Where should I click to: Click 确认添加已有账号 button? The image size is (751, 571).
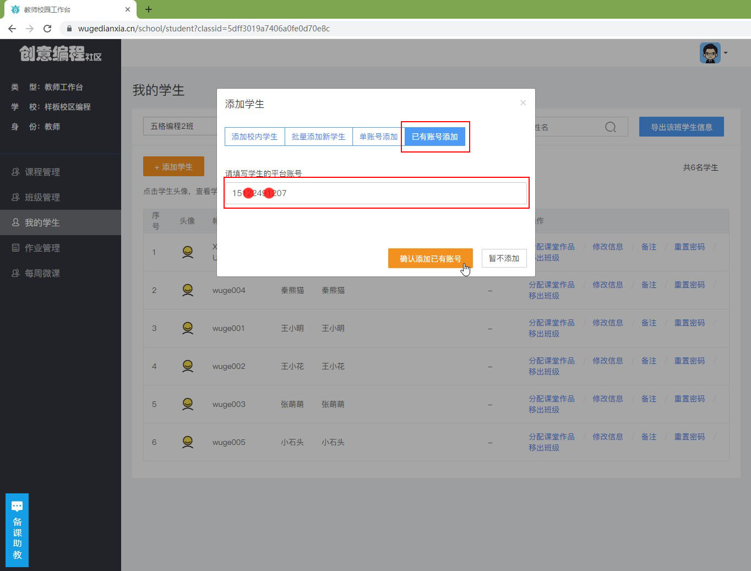(431, 258)
